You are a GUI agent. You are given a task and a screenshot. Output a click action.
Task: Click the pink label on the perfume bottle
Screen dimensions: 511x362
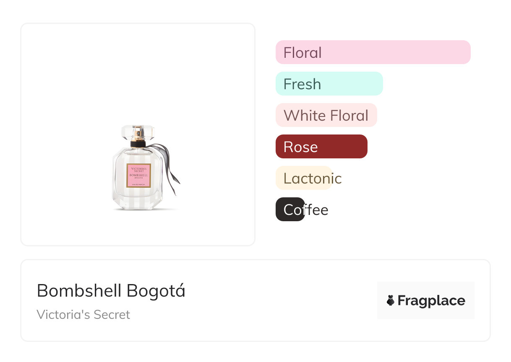point(139,176)
